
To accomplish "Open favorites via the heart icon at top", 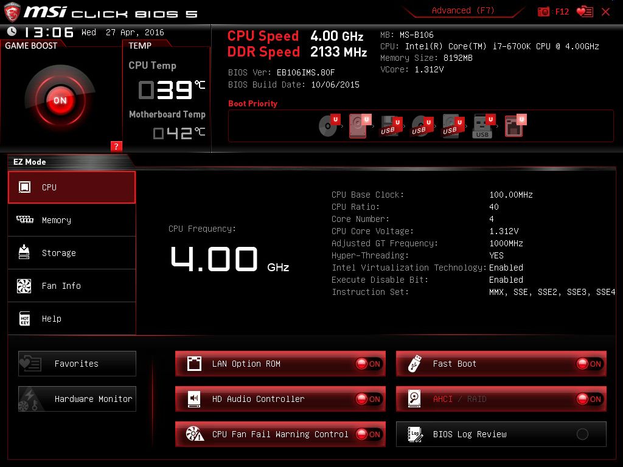I will [x=585, y=12].
